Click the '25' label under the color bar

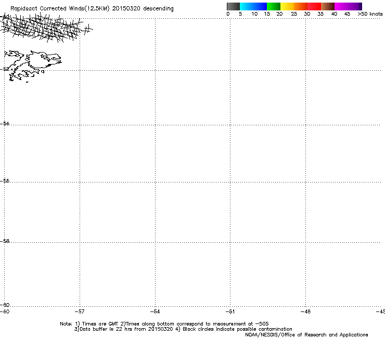pos(294,14)
